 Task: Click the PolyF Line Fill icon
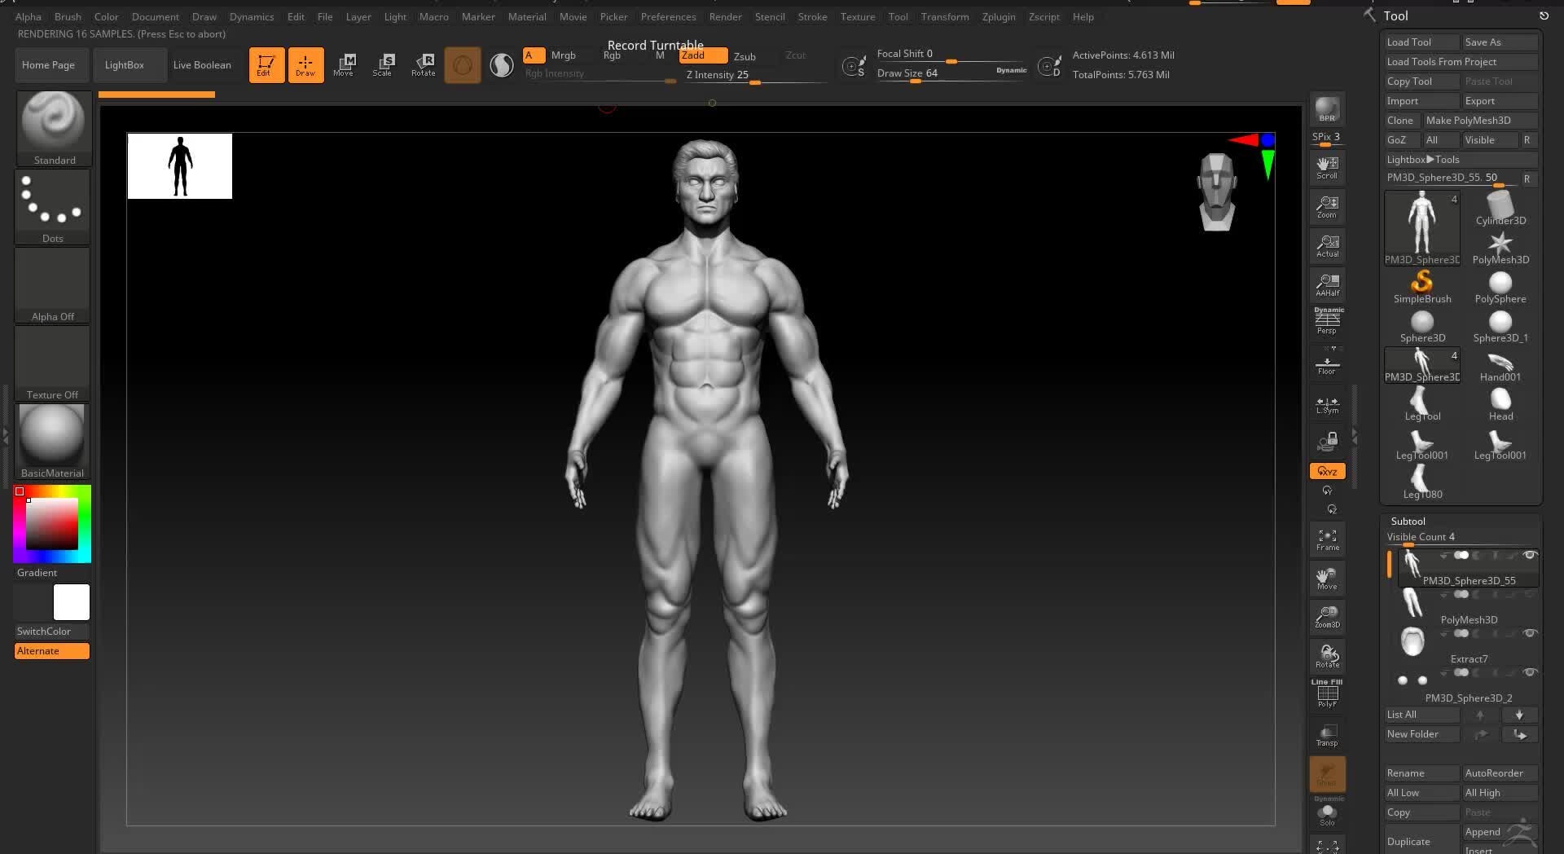pos(1327,694)
